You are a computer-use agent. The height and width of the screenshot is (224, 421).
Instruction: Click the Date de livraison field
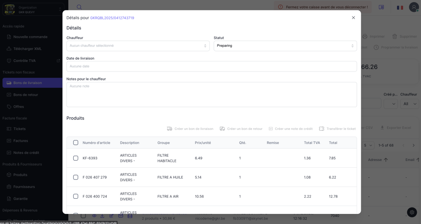(x=212, y=66)
